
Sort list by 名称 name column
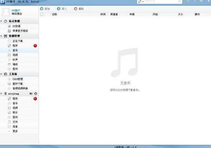coord(55,14)
